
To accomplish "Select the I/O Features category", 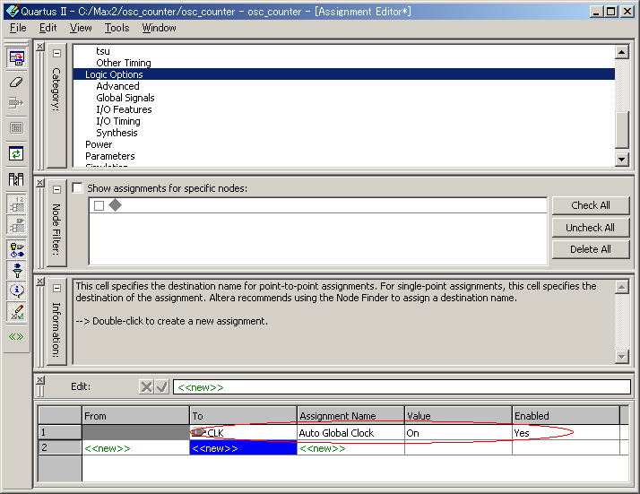I will 124,109.
